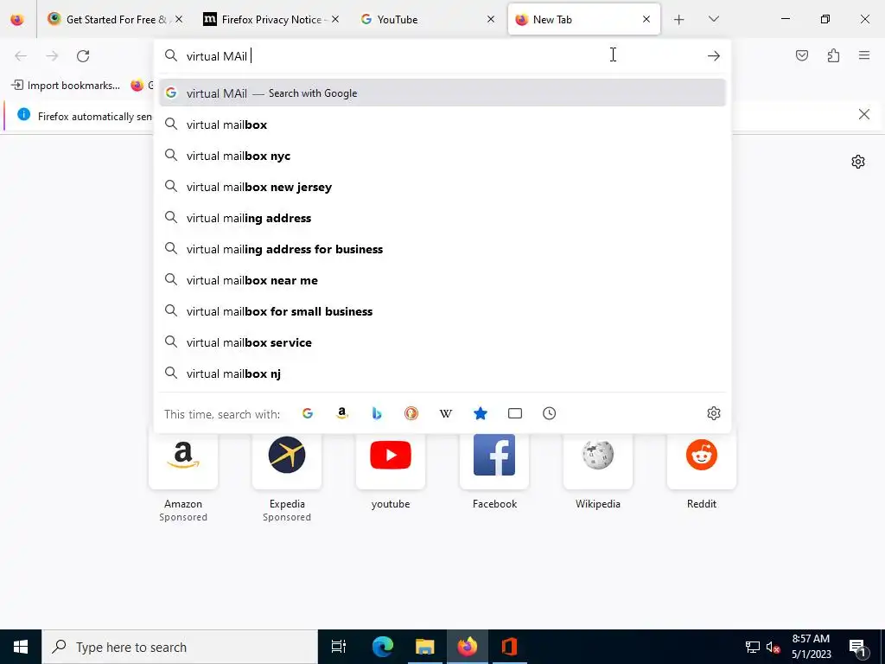Search open tabs using tabs icon
The width and height of the screenshot is (885, 664).
pos(515,413)
